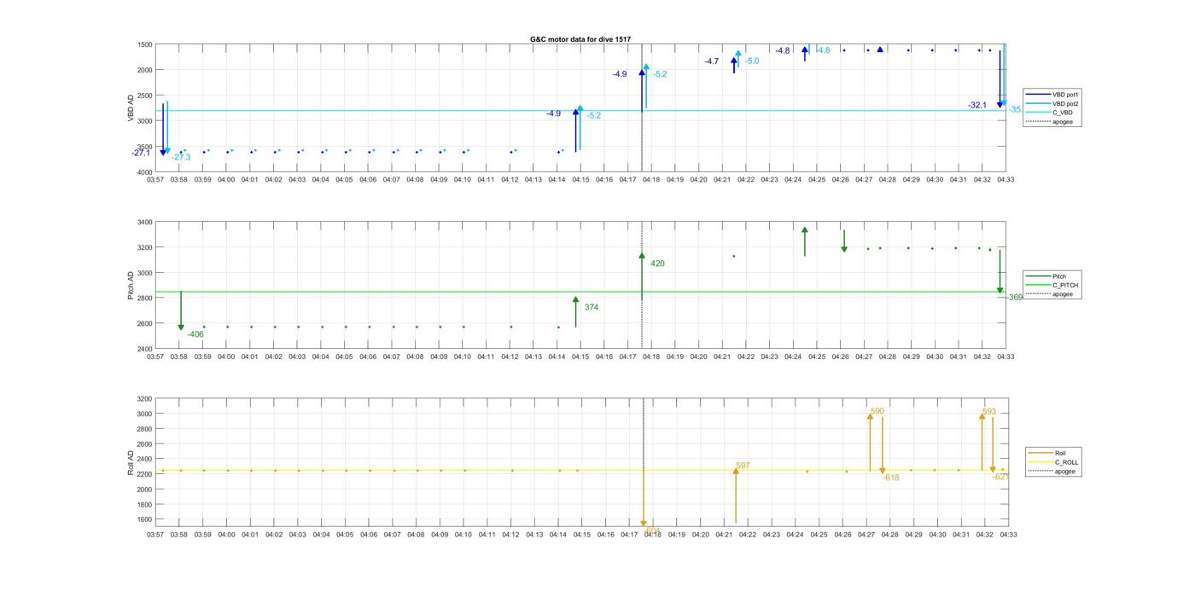Click the '-618' roll value label
This screenshot has width=1195, height=591.
891,478
